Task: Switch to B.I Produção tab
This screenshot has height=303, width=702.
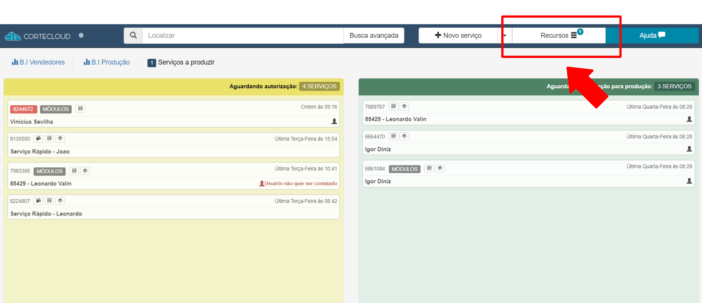Action: pyautogui.click(x=106, y=62)
